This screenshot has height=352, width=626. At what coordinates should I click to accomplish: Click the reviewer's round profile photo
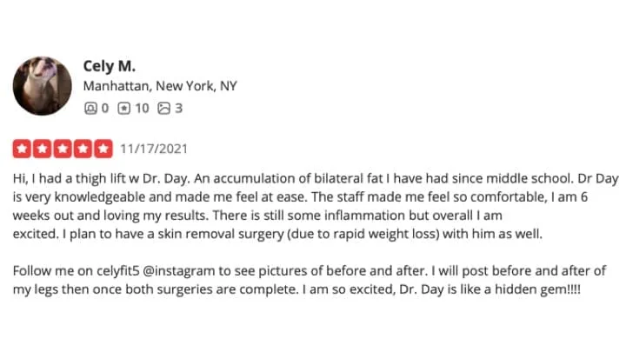42,85
